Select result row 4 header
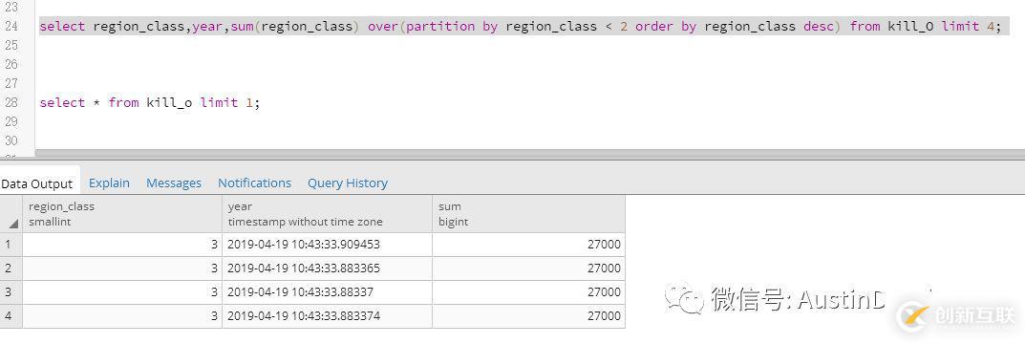 point(11,316)
